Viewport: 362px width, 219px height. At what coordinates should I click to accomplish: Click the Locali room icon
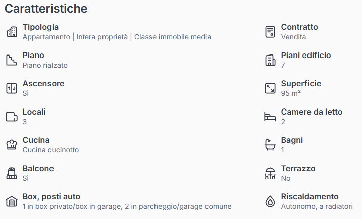pos(11,117)
